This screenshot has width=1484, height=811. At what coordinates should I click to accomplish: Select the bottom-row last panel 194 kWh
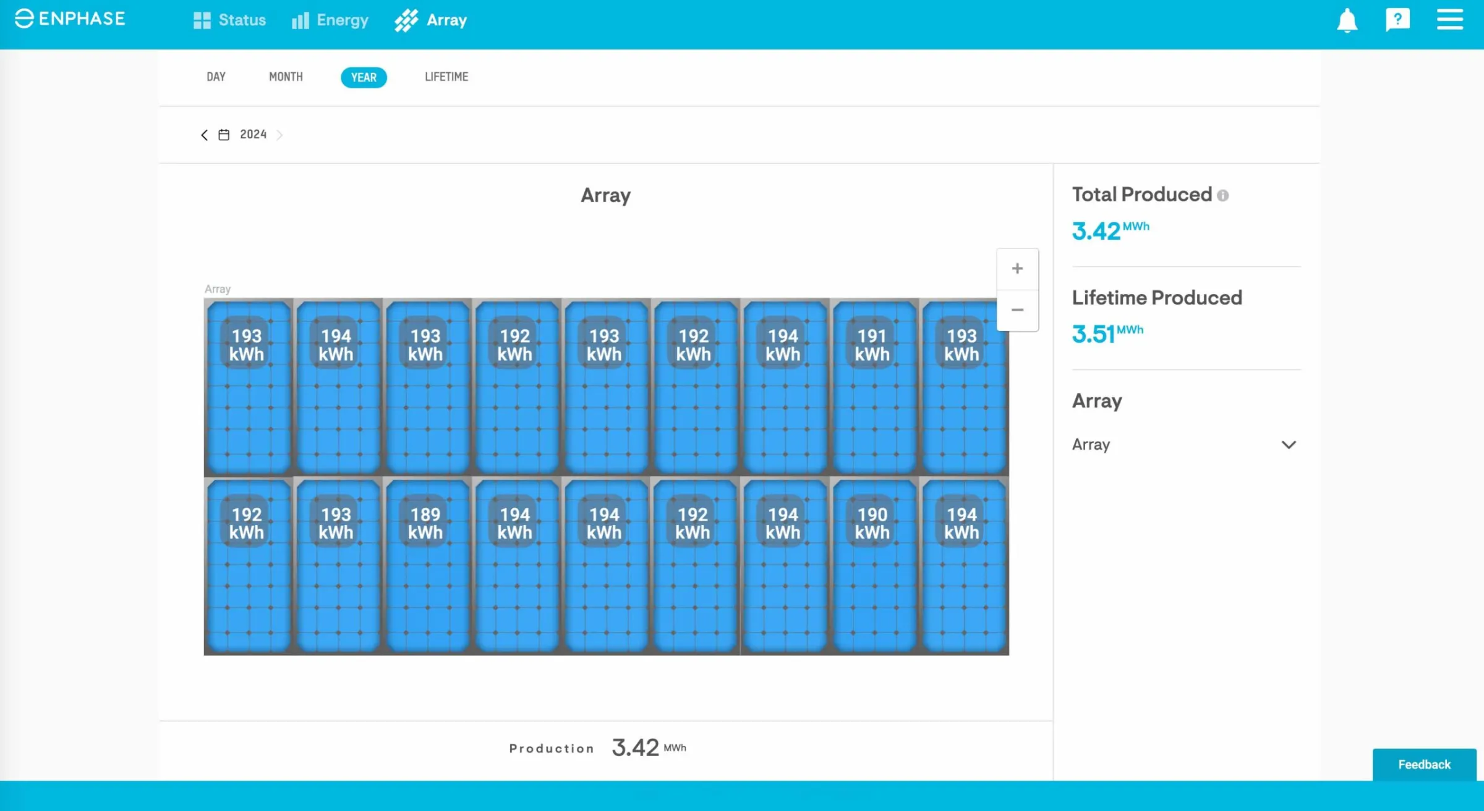tap(963, 566)
